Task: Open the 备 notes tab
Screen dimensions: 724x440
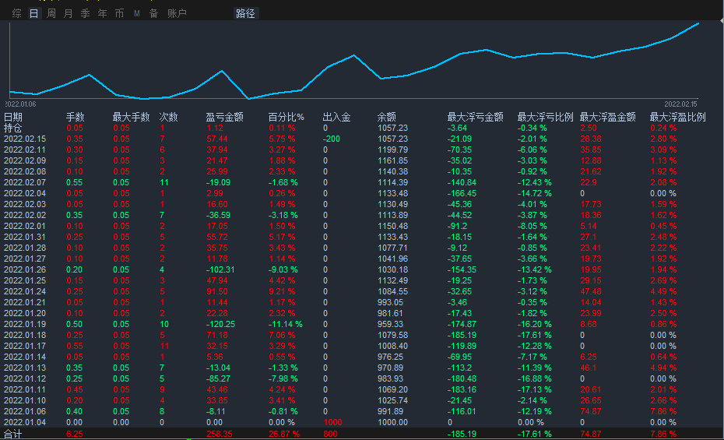Action: coord(153,13)
